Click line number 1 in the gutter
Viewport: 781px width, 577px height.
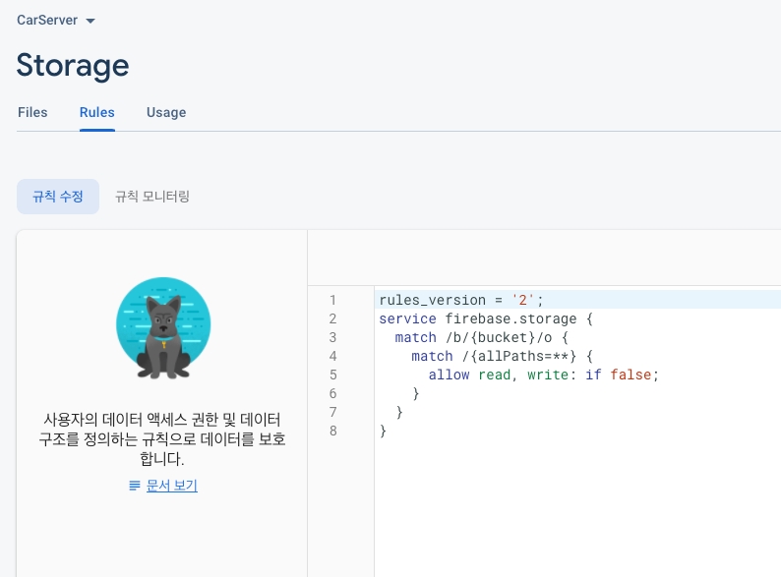pyautogui.click(x=332, y=300)
